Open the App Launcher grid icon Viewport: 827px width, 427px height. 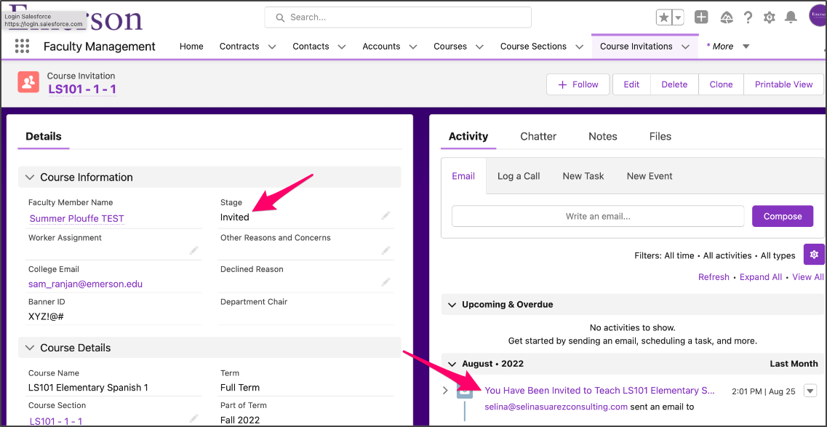coord(22,47)
